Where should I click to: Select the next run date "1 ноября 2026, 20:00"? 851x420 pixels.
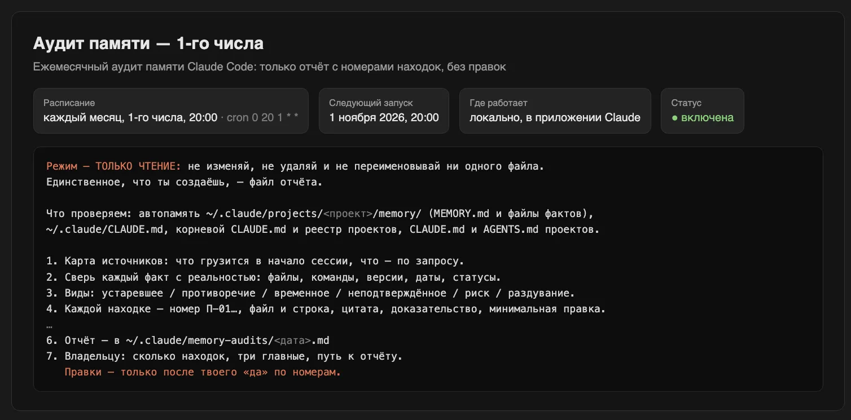(x=384, y=118)
